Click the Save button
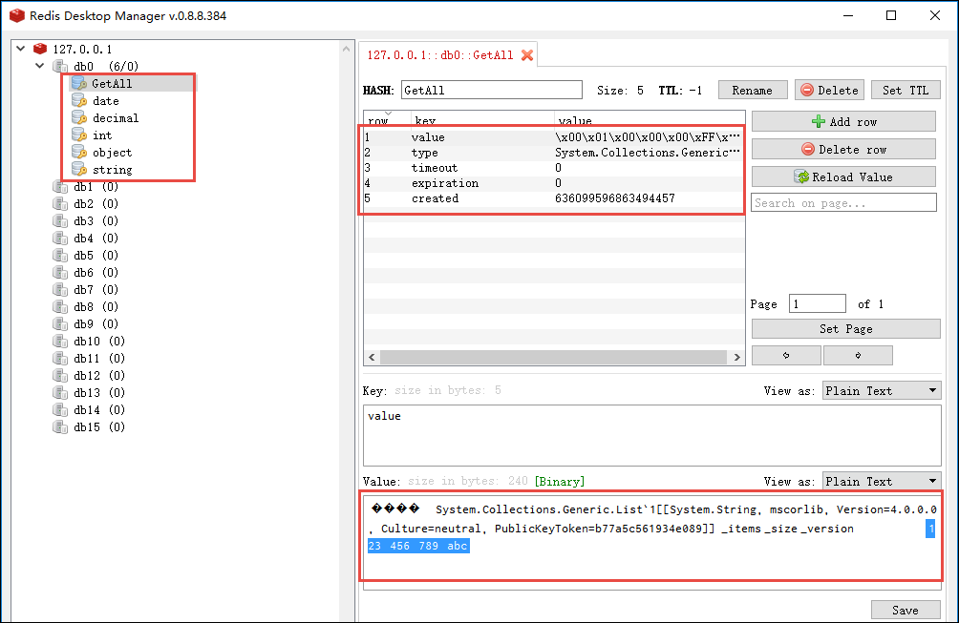The image size is (959, 623). (906, 610)
